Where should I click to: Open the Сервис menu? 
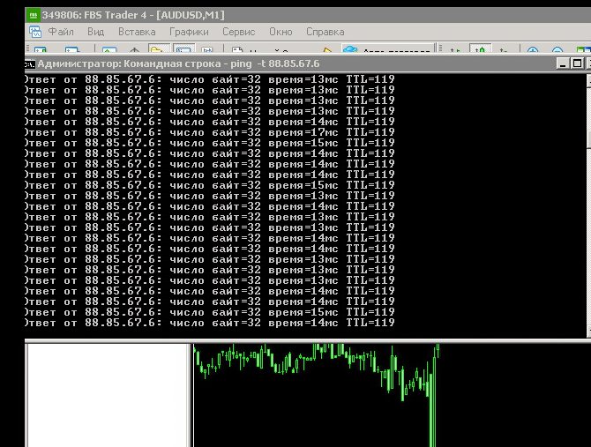tap(238, 32)
